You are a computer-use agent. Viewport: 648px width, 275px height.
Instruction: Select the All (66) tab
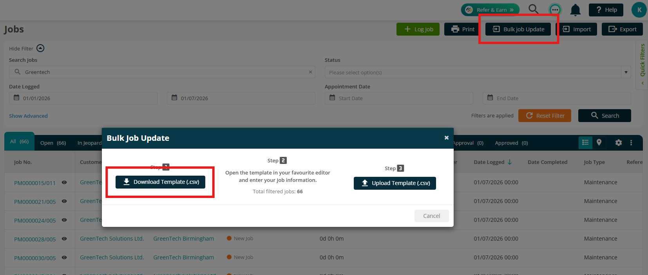[20, 142]
